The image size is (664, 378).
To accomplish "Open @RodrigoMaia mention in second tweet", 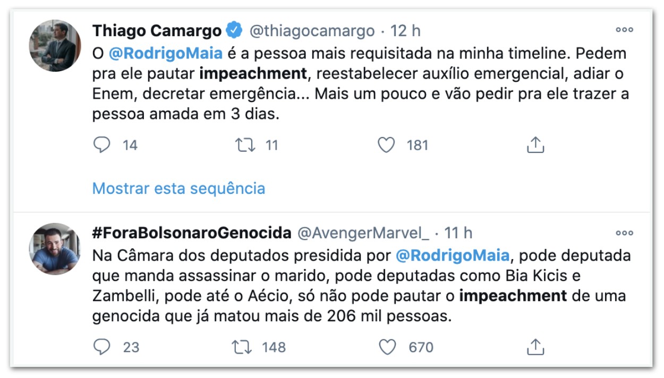I will pyautogui.click(x=453, y=255).
